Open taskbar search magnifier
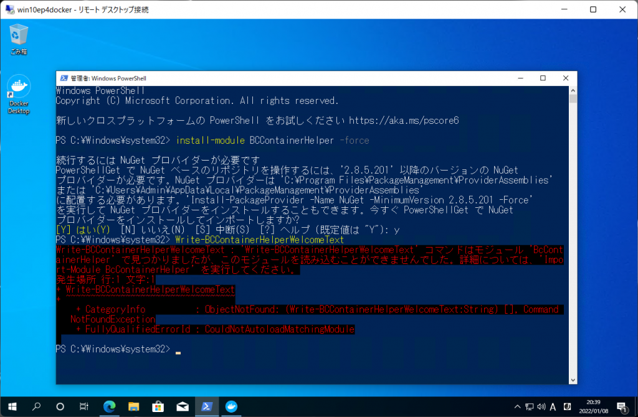The width and height of the screenshot is (638, 417). coord(37,406)
